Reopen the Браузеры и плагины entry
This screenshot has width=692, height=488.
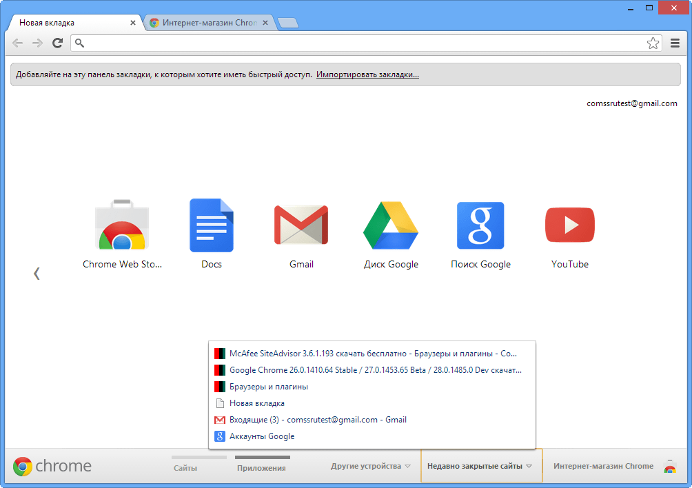click(x=372, y=387)
